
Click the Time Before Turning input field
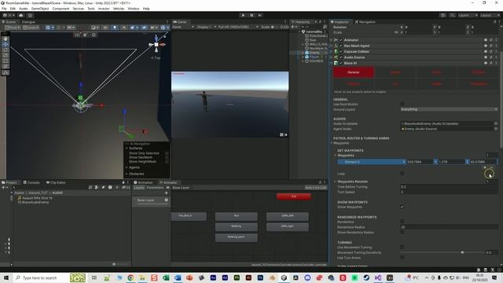pyautogui.click(x=449, y=187)
